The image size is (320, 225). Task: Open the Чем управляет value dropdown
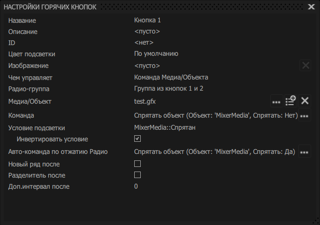[x=171, y=77]
